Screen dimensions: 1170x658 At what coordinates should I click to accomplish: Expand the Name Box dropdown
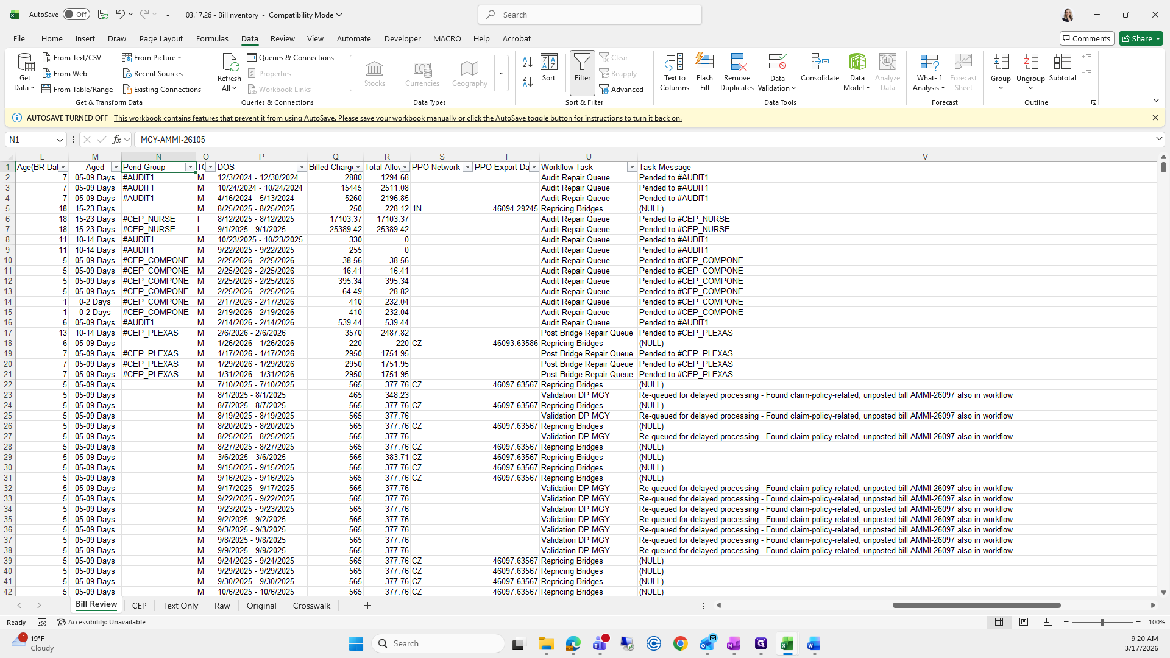click(x=60, y=140)
